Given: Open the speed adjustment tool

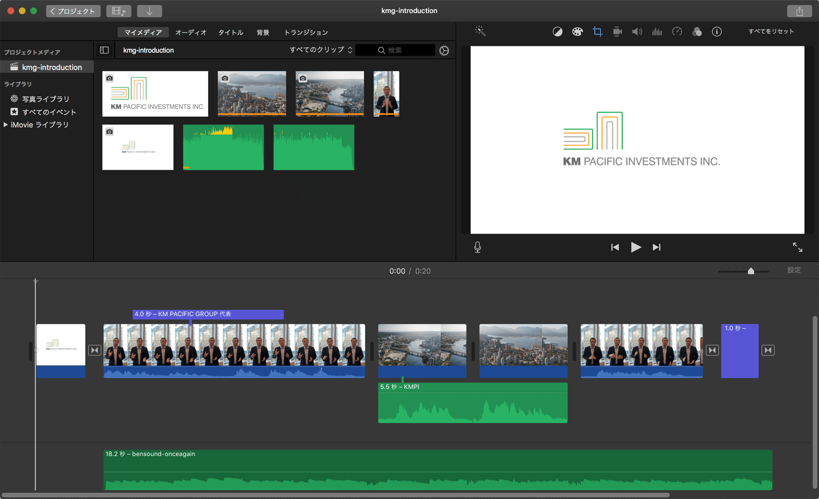Looking at the screenshot, I should coord(677,32).
